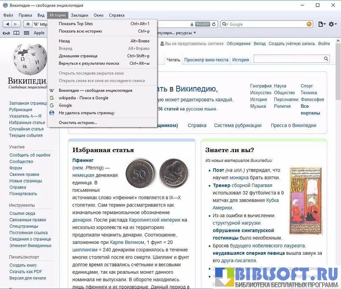Choose Очистить историю from History menu

[x=78, y=122]
